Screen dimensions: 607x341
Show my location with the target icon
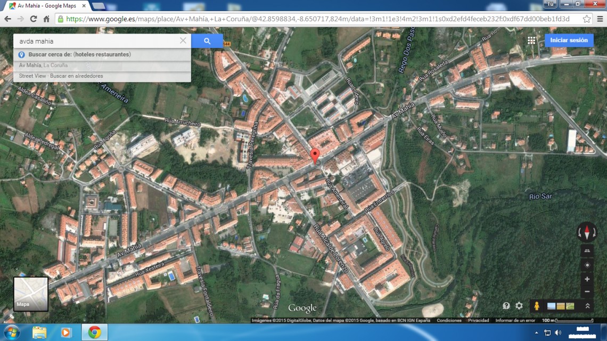(x=587, y=265)
